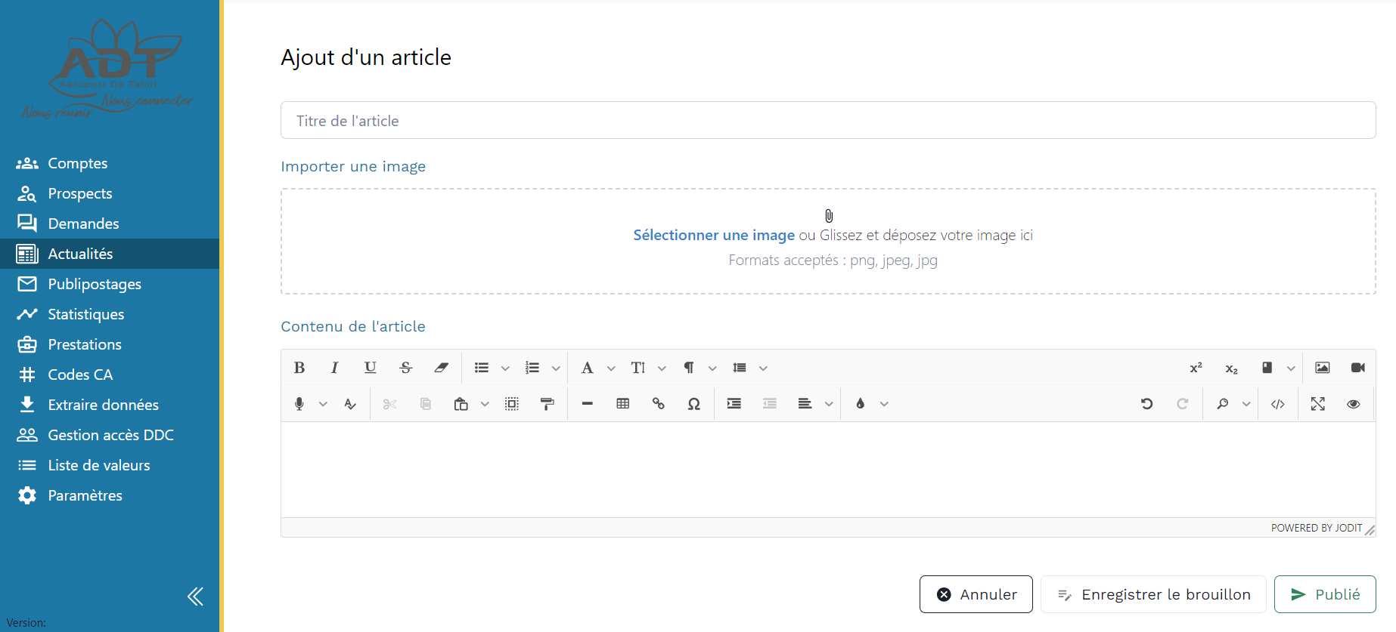Toggle editor fullscreen mode

click(x=1318, y=404)
